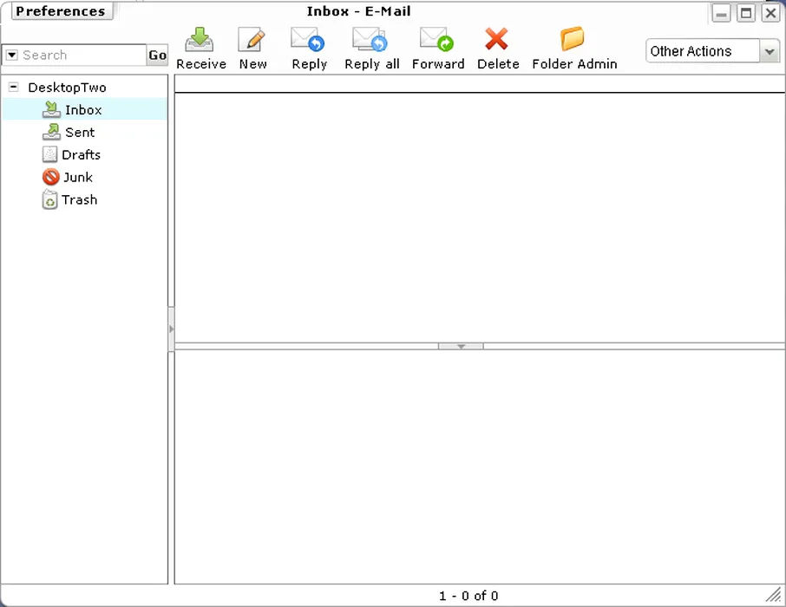This screenshot has width=786, height=607.
Task: Click into the Search text field
Action: point(82,55)
